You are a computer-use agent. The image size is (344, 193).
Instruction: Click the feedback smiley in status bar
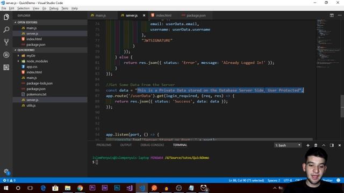pos(339,180)
